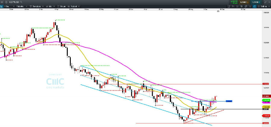
Task: Click the time axis marker triangle
Action: click(x=218, y=11)
